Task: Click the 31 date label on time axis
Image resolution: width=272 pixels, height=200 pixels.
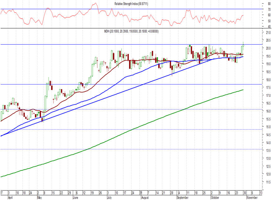Action: 141,193
